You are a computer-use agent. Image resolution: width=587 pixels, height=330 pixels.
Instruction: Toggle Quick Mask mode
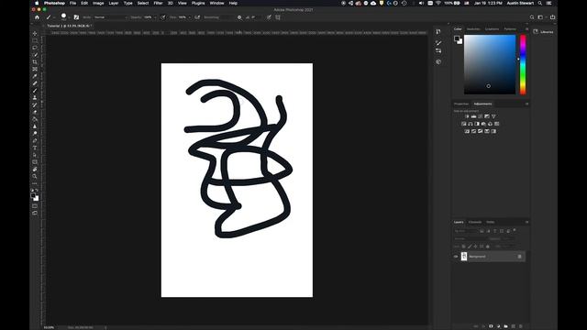pos(35,205)
